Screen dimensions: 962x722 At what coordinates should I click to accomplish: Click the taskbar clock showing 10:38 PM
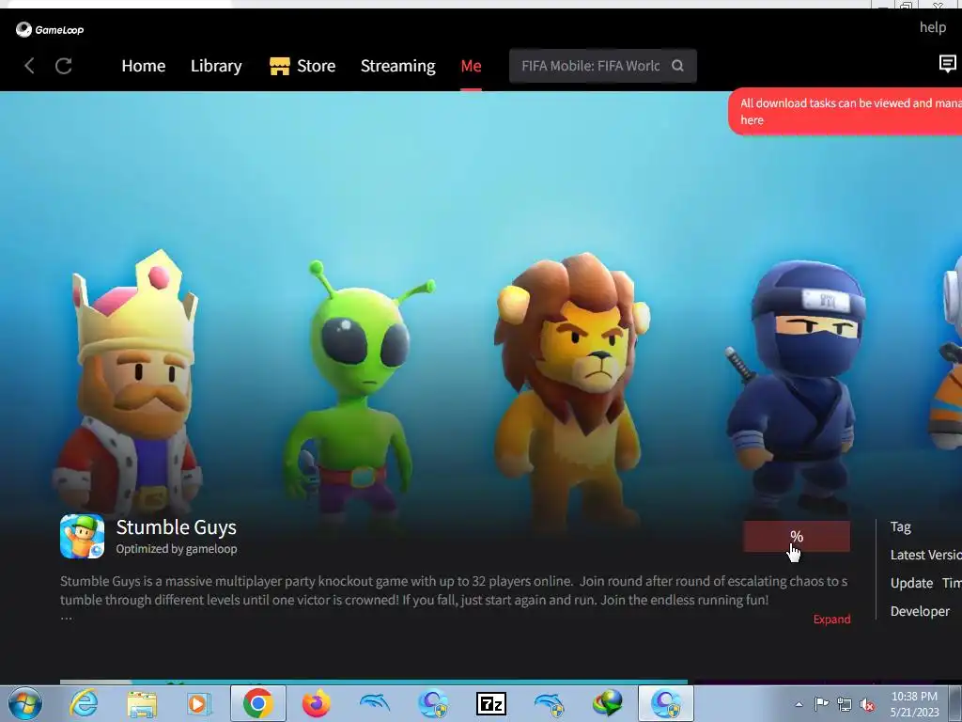point(914,704)
